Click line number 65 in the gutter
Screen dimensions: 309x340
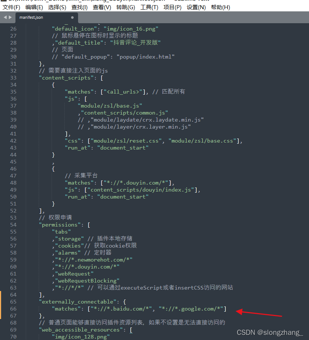[x=13, y=302]
